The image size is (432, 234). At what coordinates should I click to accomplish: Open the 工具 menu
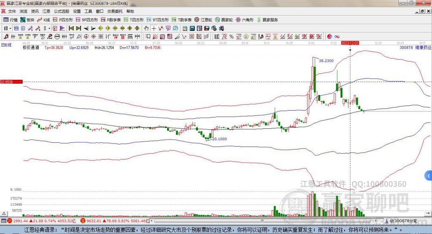[x=88, y=11]
